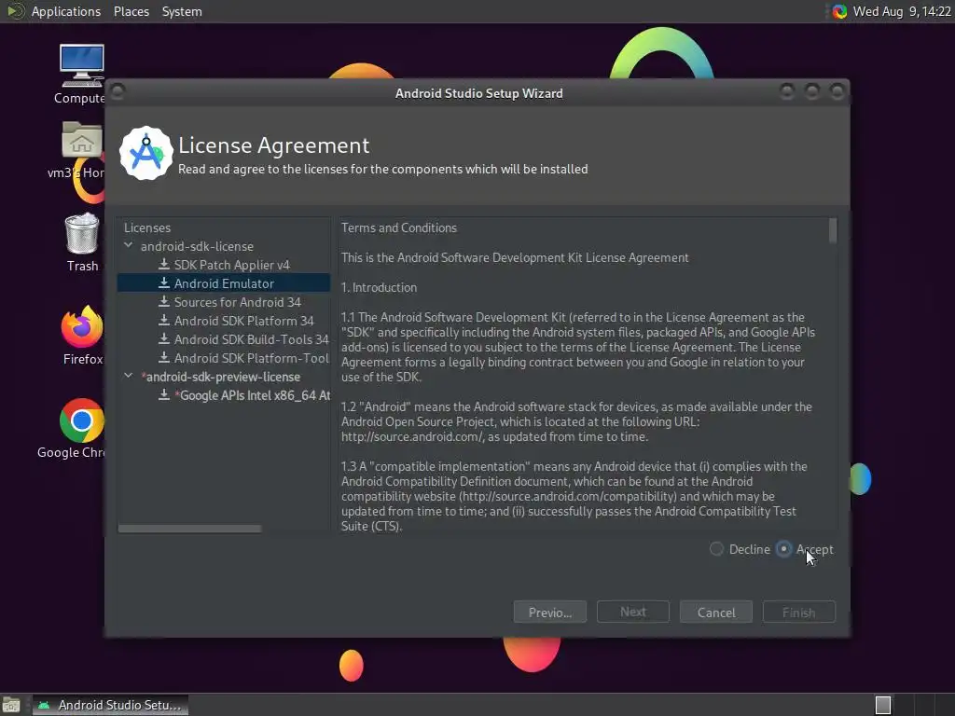
Task: Open the Applications menu
Action: [x=66, y=11]
